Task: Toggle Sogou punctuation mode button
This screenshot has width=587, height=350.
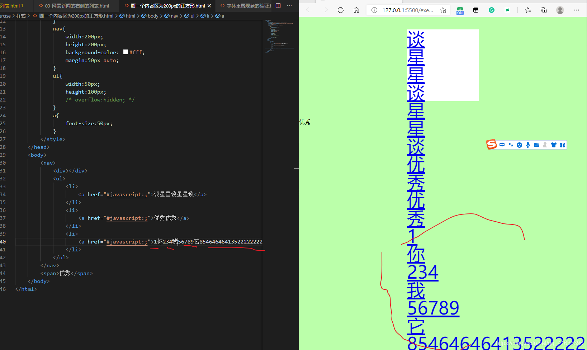Action: pyautogui.click(x=511, y=145)
